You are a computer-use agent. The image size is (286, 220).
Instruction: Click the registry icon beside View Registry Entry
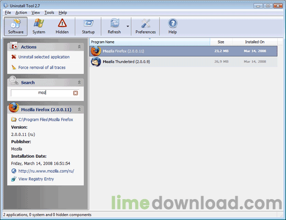tap(14, 179)
